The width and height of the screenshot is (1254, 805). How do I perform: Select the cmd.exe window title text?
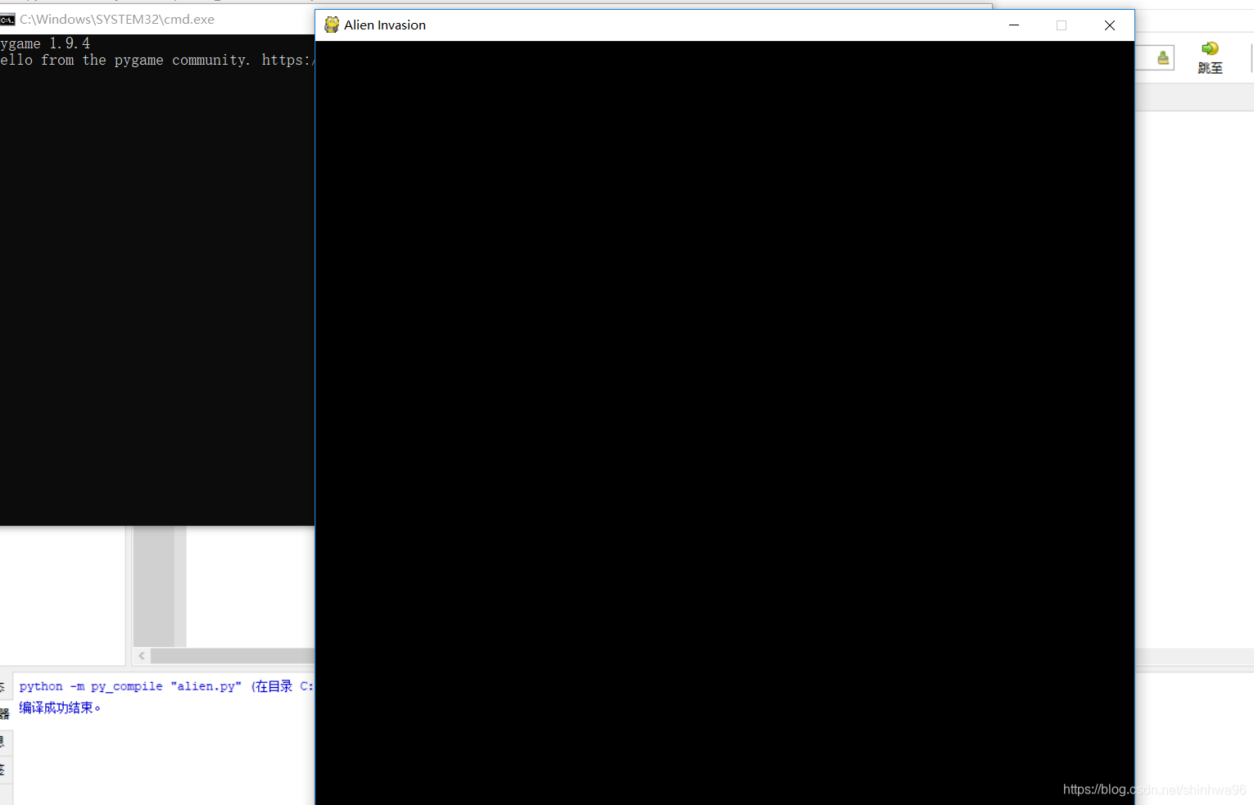pyautogui.click(x=117, y=20)
